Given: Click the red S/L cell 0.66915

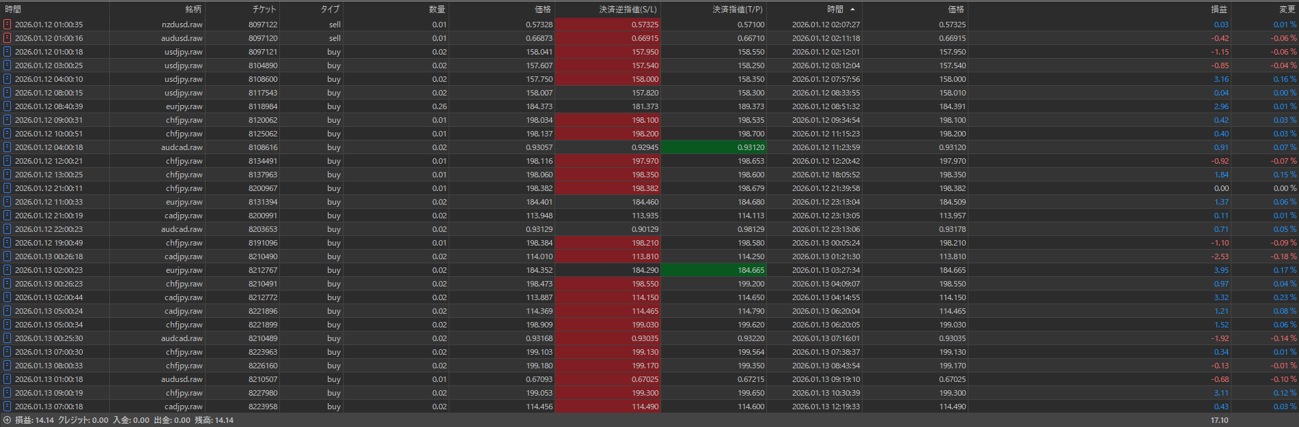Looking at the screenshot, I should tap(608, 38).
